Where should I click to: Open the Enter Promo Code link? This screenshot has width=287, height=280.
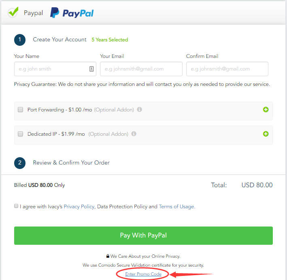(x=143, y=274)
